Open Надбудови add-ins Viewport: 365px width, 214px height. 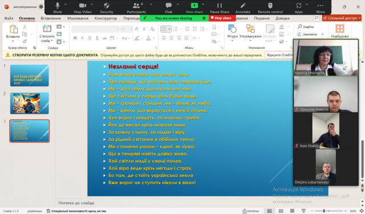tap(340, 31)
